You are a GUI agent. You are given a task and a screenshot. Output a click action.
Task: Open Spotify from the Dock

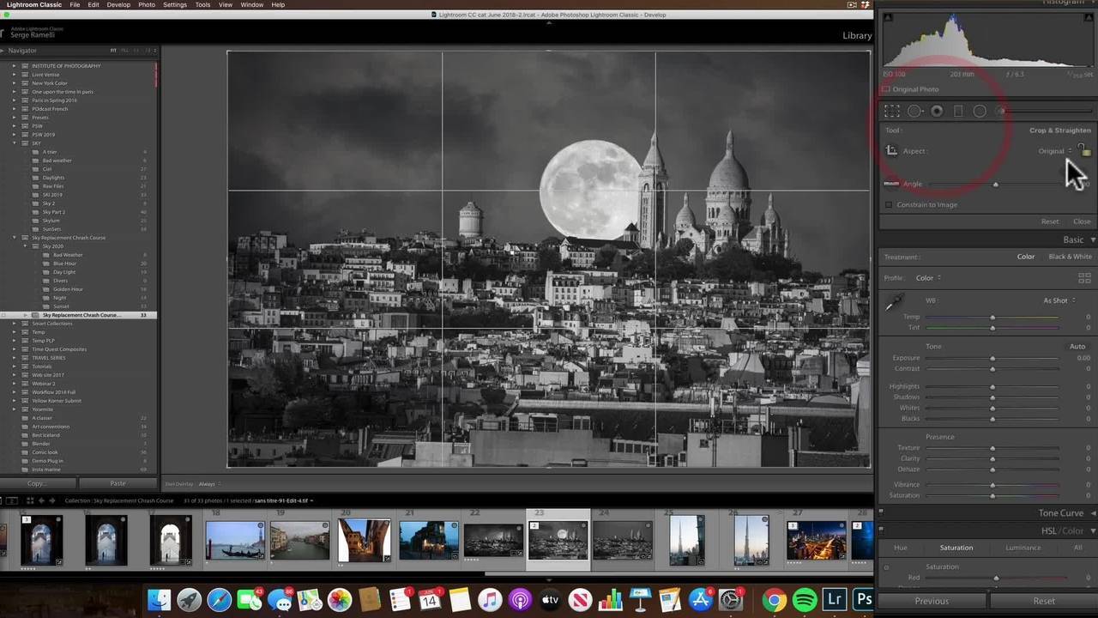[805, 600]
